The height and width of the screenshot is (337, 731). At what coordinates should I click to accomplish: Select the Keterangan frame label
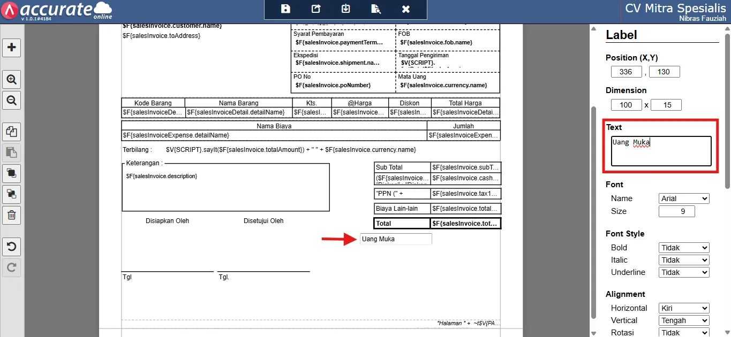click(145, 163)
